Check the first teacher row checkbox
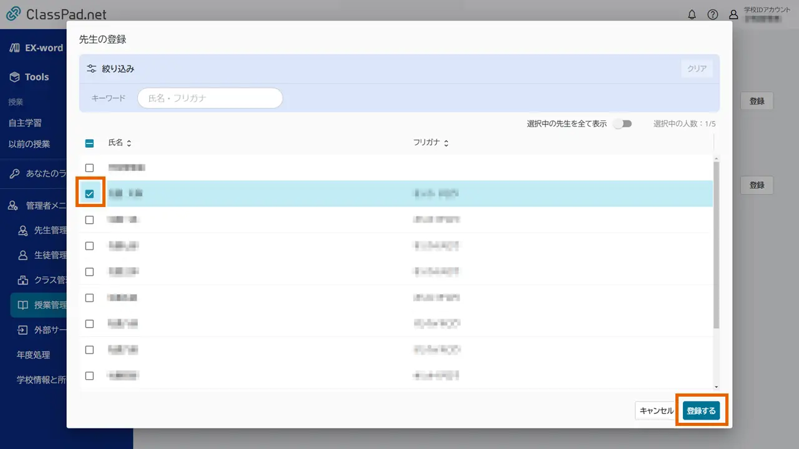 [x=89, y=168]
